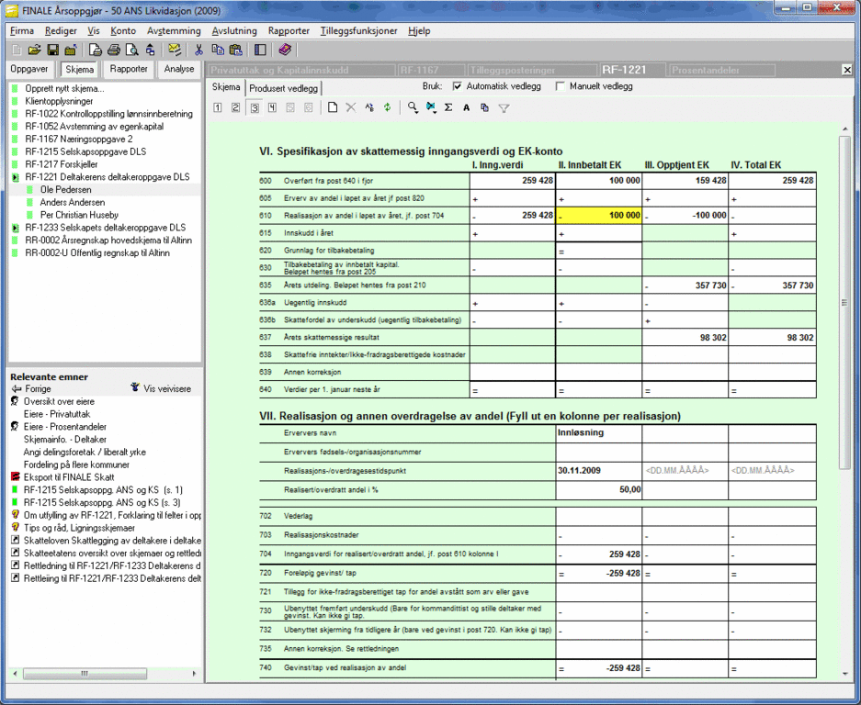The width and height of the screenshot is (861, 705).
Task: Open the blue flag icon dropdown
Action: point(431,107)
